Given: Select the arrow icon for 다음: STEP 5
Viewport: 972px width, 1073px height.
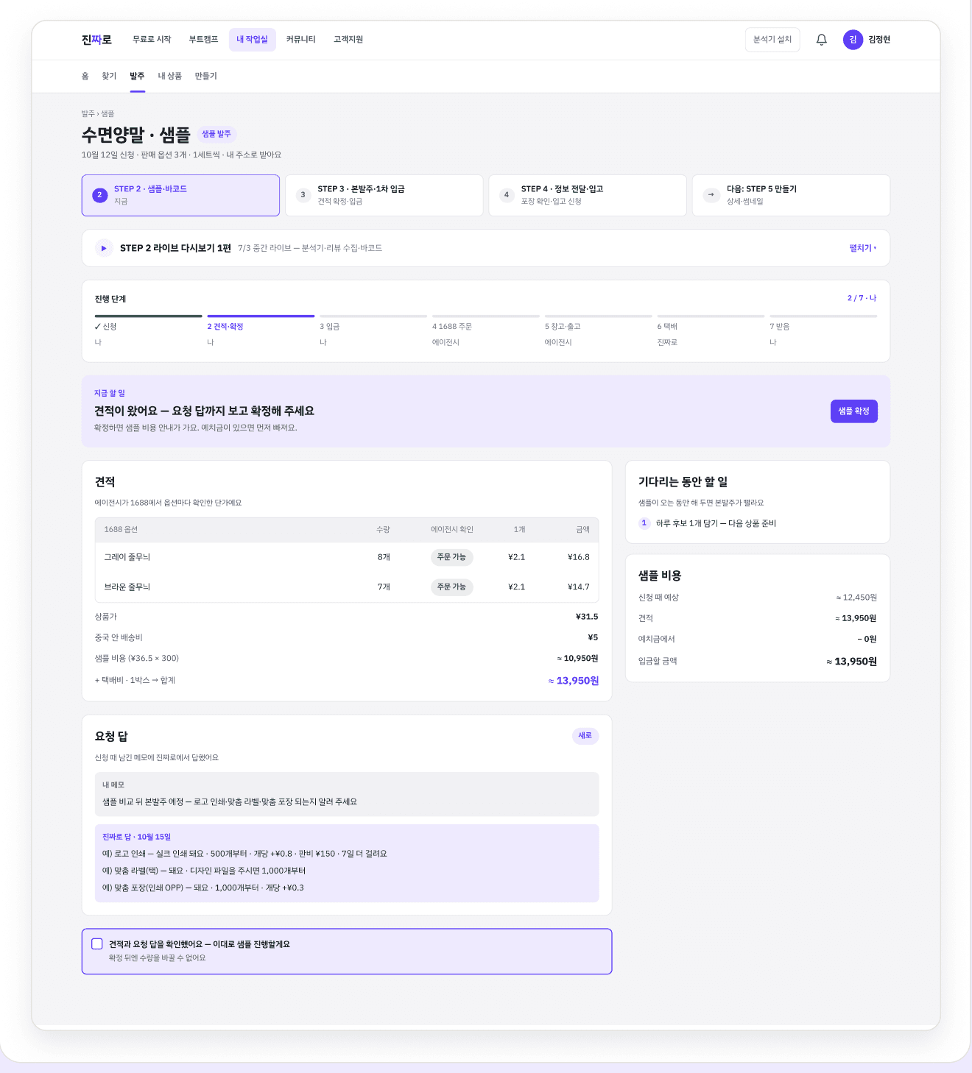Looking at the screenshot, I should point(711,195).
